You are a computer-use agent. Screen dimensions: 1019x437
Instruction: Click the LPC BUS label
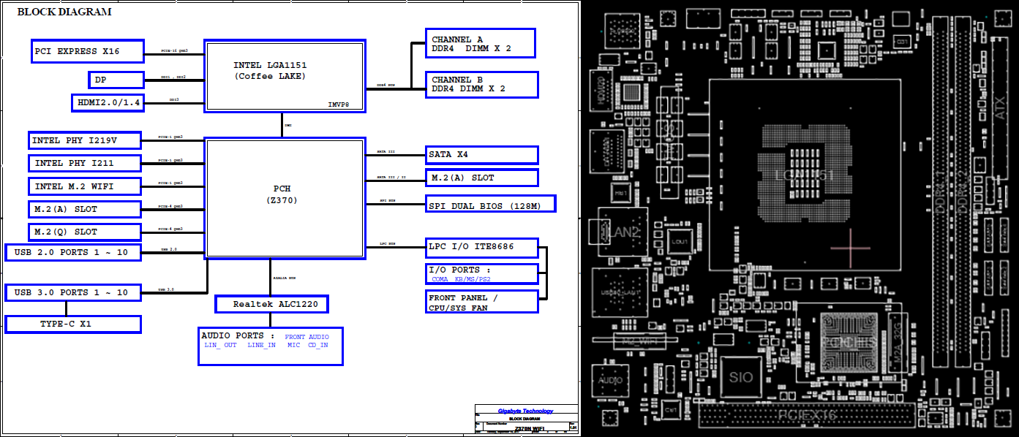click(388, 243)
